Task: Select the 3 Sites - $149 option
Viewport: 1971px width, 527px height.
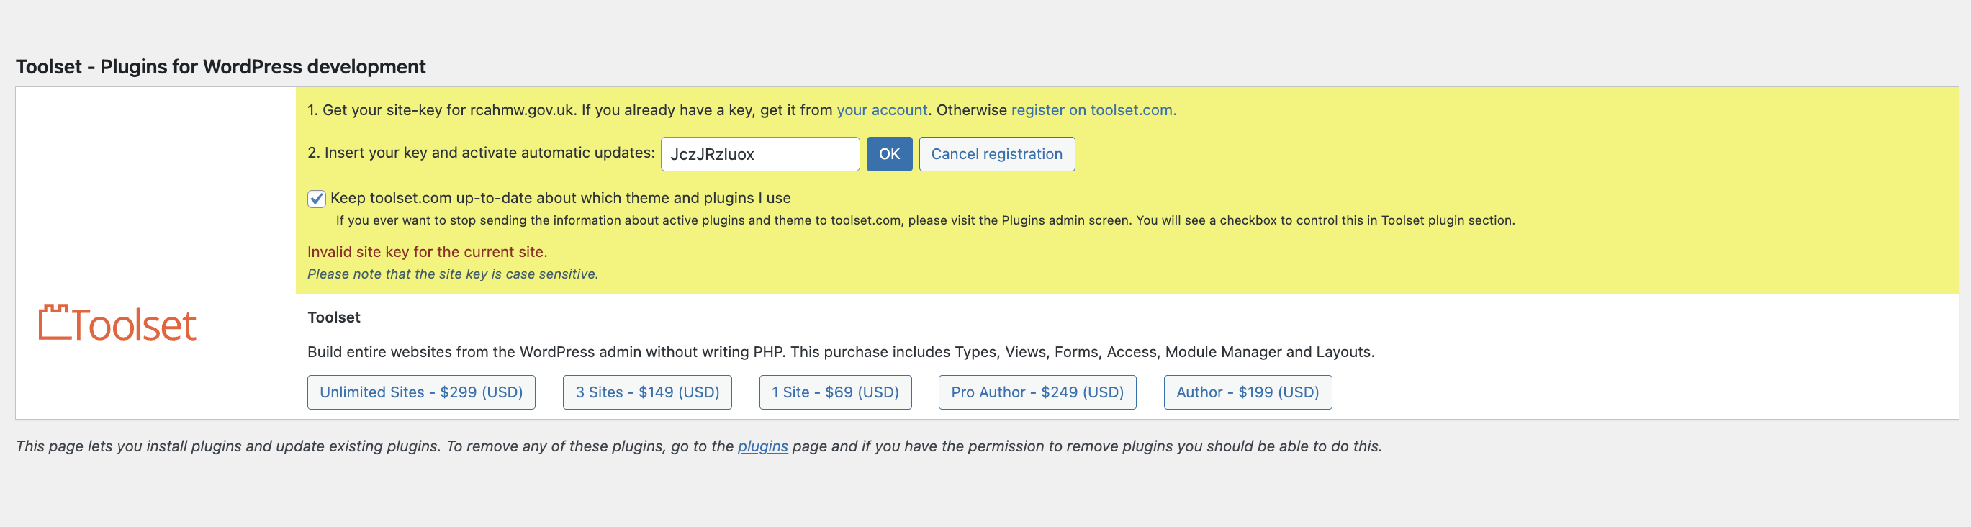Action: 646,392
